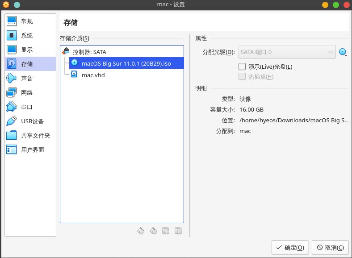
Task: Open the 显示 (Display) settings page
Action: pyautogui.click(x=30, y=50)
